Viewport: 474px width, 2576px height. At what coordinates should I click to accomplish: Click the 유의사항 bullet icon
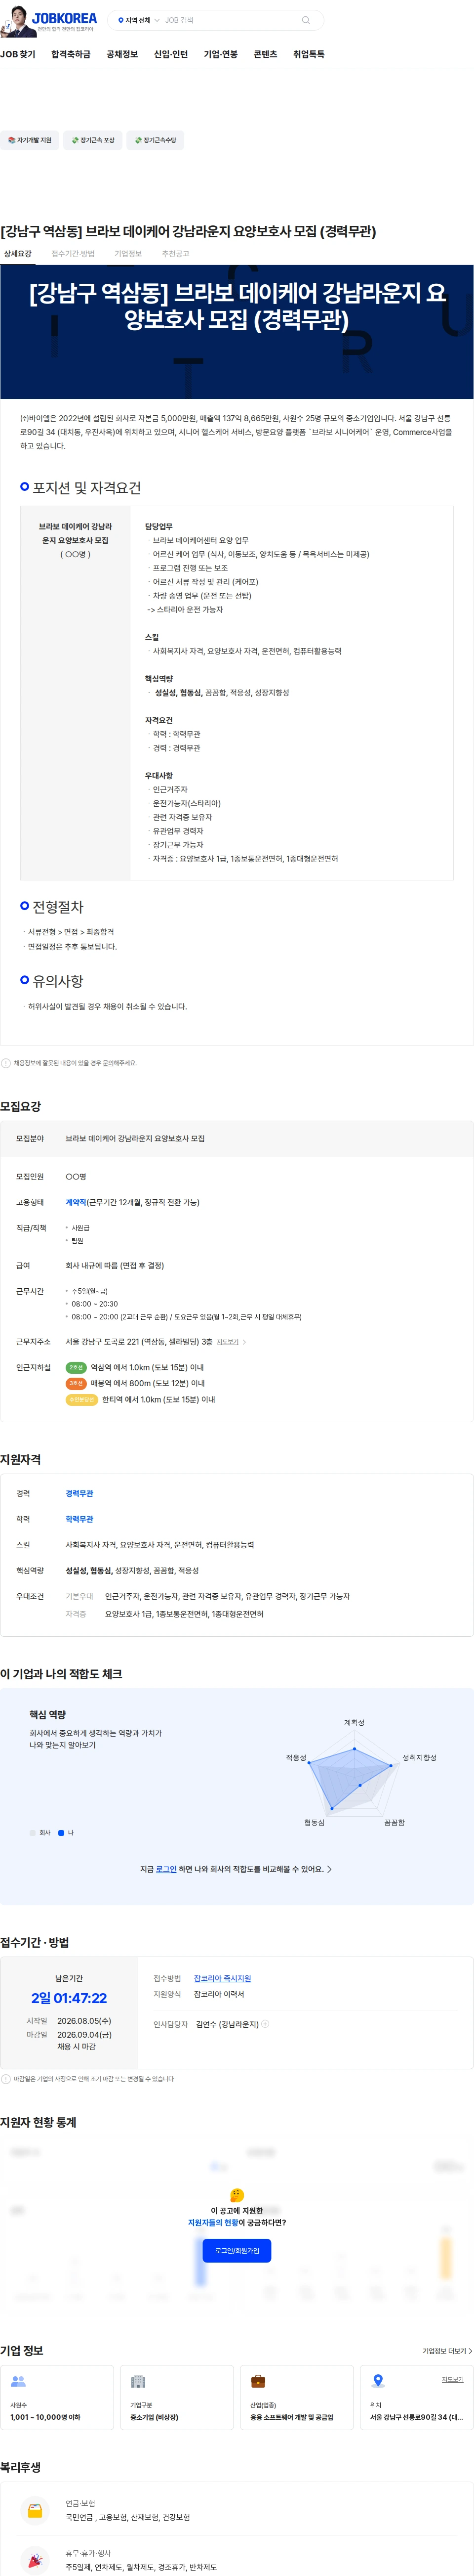point(25,980)
